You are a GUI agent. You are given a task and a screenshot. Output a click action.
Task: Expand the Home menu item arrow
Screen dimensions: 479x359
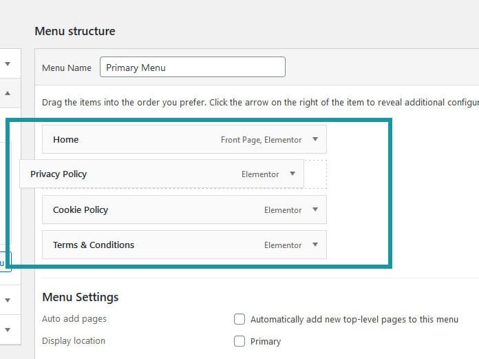coord(315,139)
